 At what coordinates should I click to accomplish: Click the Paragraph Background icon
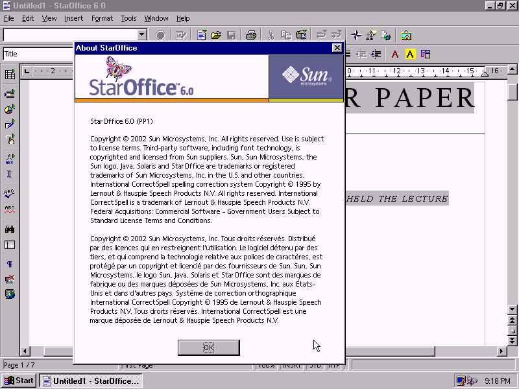pyautogui.click(x=426, y=54)
